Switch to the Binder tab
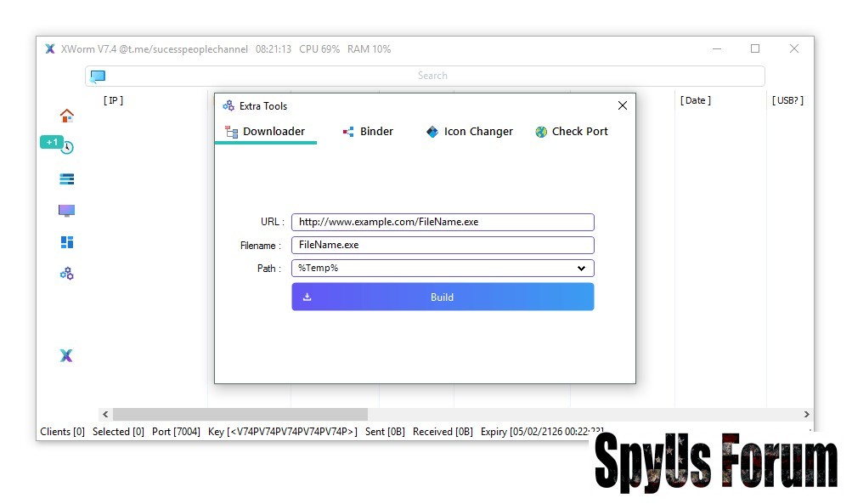 pyautogui.click(x=368, y=132)
